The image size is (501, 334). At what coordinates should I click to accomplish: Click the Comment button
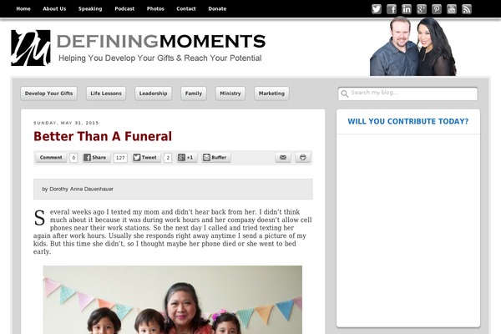point(51,157)
